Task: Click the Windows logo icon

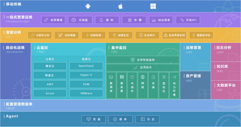Action: pyautogui.click(x=153, y=6)
